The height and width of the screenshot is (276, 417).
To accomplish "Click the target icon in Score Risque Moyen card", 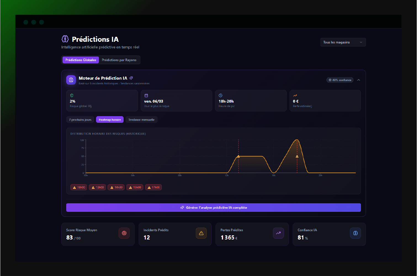I will click(x=124, y=233).
